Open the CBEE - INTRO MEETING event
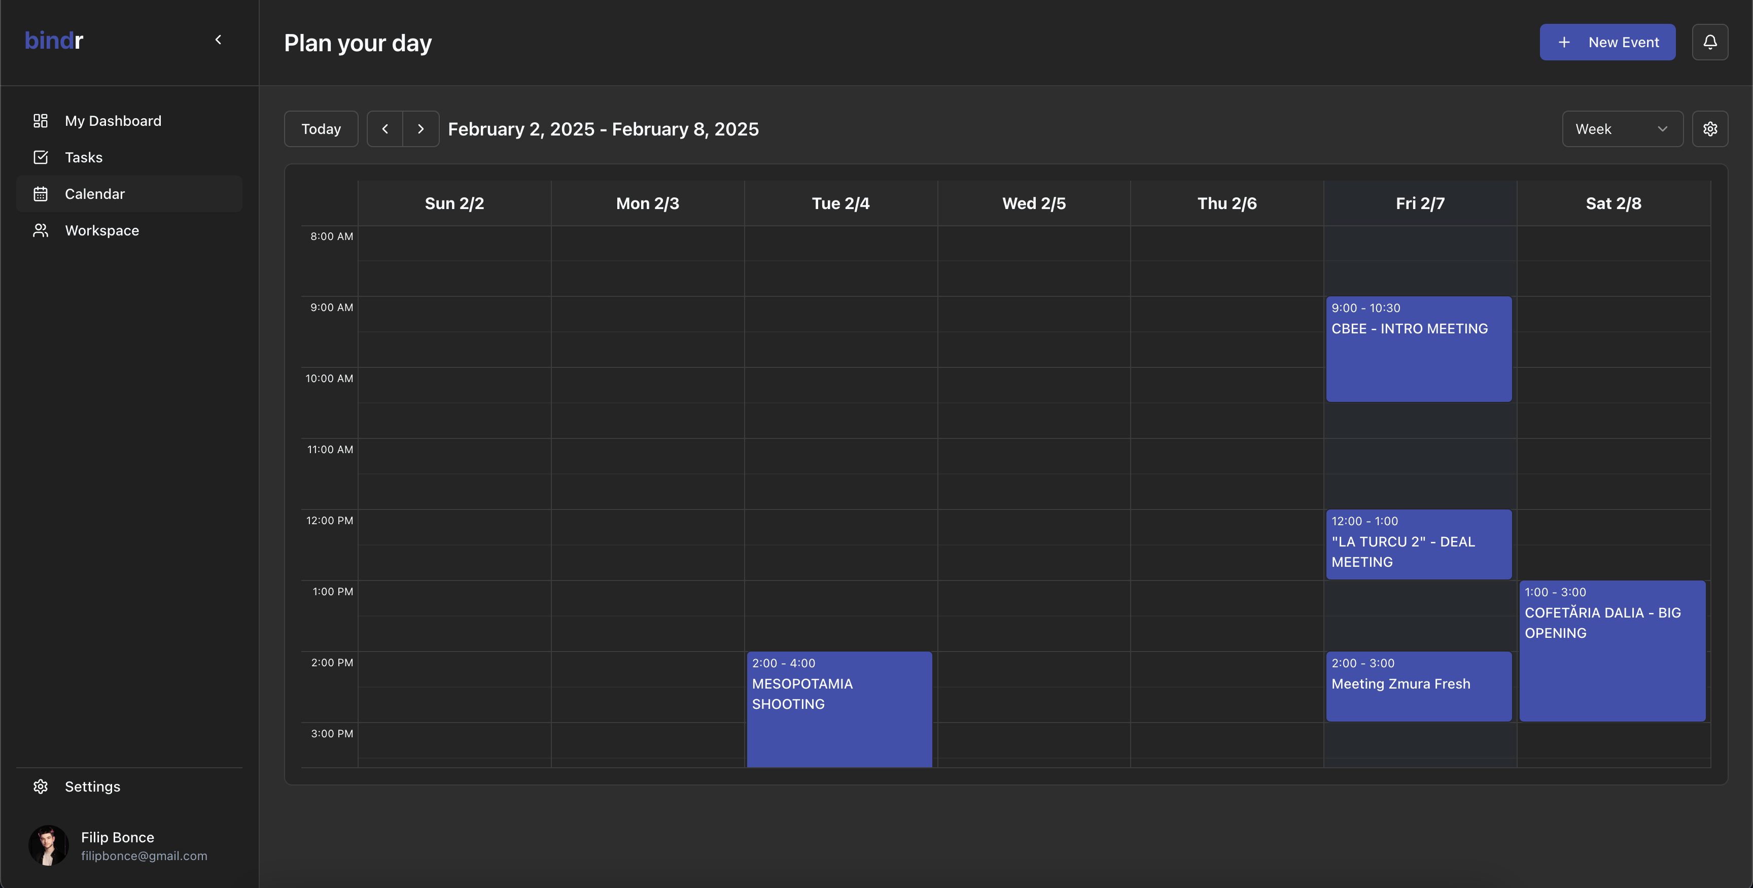This screenshot has height=888, width=1753. point(1418,349)
